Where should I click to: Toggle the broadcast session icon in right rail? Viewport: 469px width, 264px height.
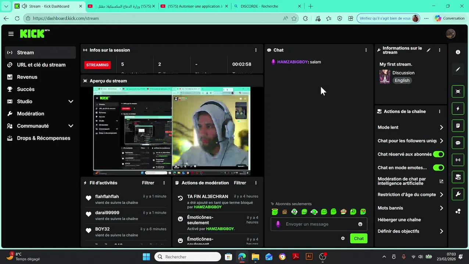[458, 160]
